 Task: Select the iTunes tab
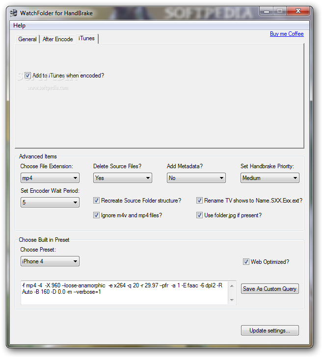tap(86, 38)
